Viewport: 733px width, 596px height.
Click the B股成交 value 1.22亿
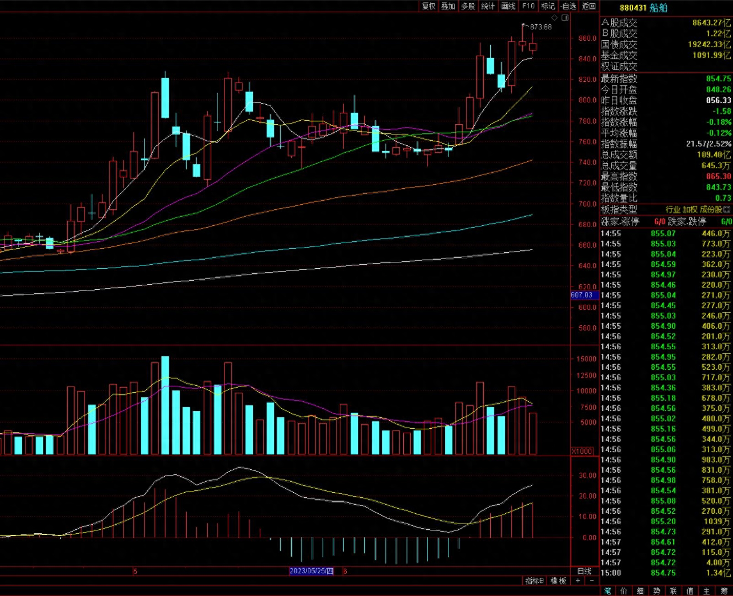point(719,33)
